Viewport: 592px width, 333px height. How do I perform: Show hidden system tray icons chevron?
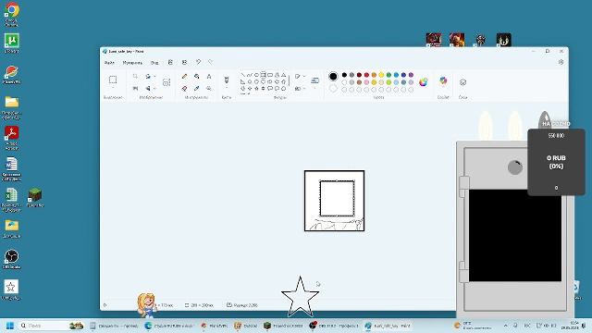point(506,326)
